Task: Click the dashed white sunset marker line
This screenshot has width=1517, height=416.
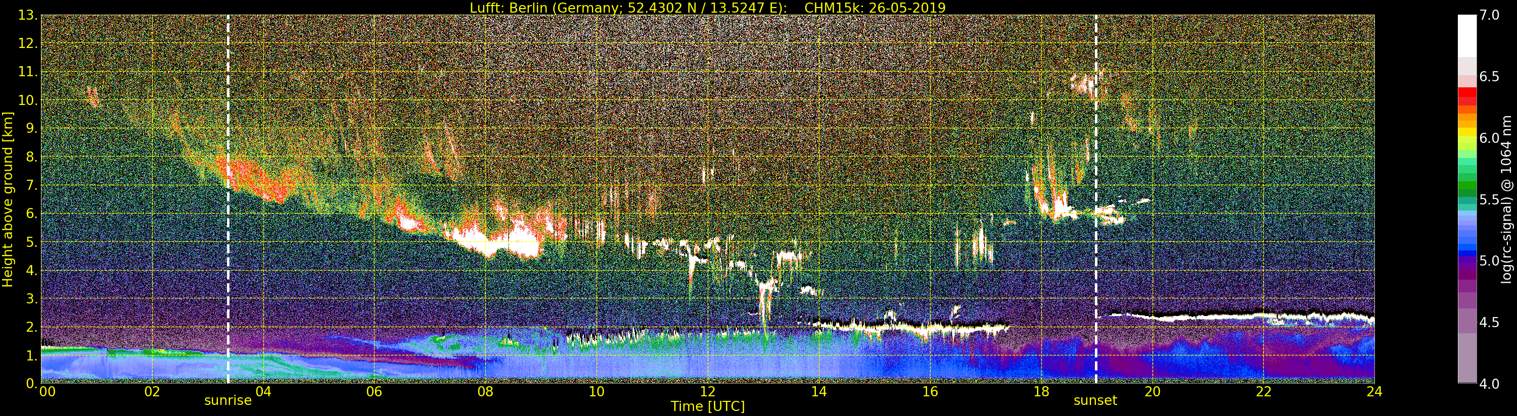Action: 1096,199
